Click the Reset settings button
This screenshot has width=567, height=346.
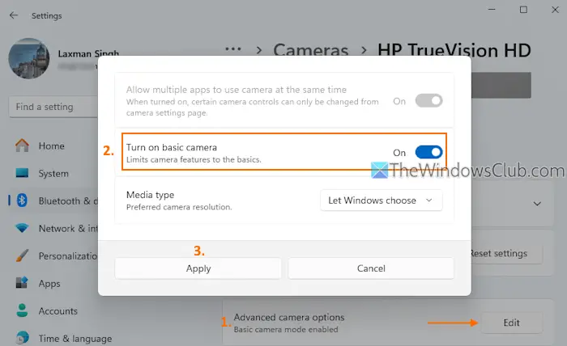click(x=506, y=254)
